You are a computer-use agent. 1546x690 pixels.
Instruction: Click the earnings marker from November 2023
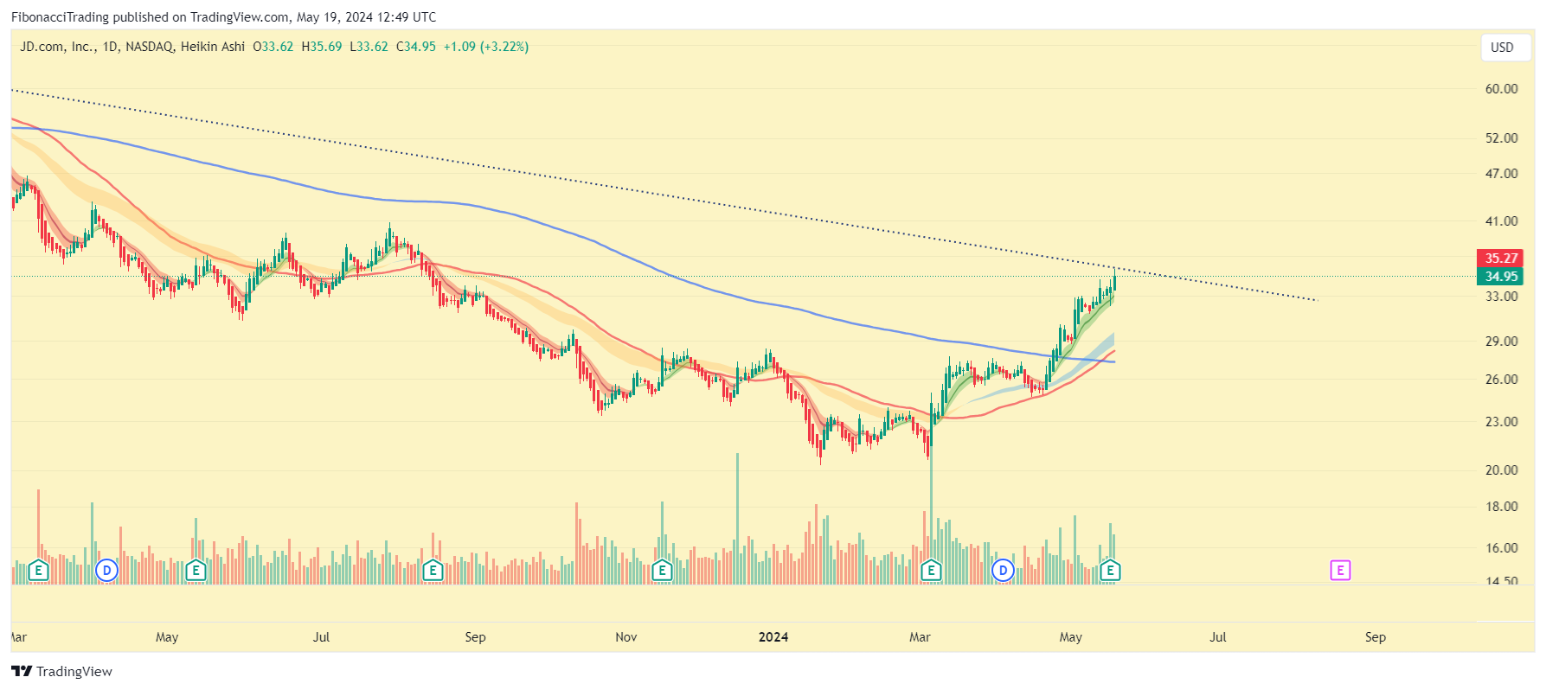662,570
